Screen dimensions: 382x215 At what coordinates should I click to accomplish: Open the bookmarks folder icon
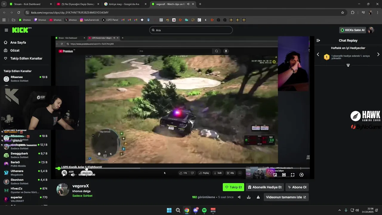pyautogui.click(x=13, y=20)
